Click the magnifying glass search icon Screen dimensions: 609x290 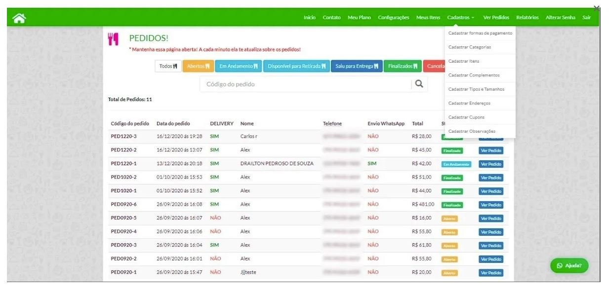pos(419,84)
